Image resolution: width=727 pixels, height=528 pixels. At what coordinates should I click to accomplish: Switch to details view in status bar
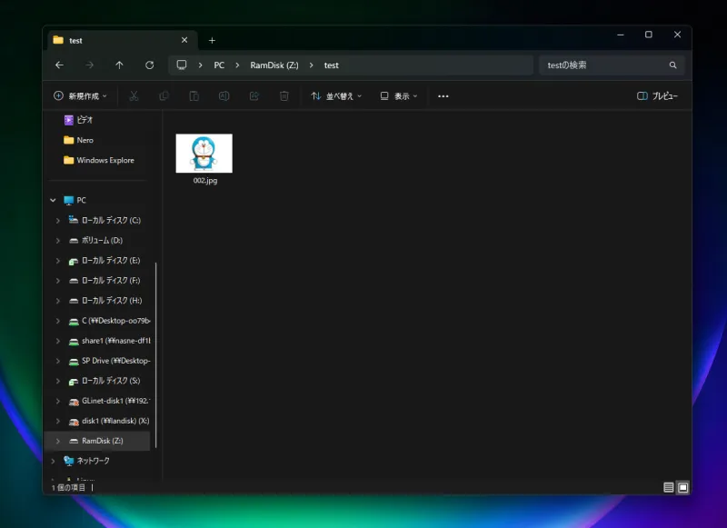point(668,487)
